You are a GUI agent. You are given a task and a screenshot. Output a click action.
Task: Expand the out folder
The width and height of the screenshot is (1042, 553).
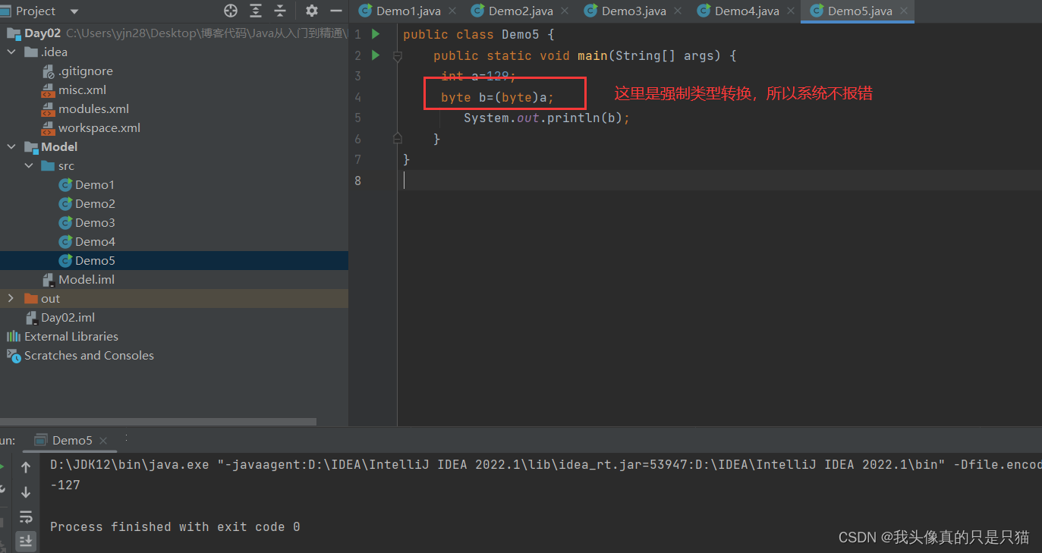[11, 298]
